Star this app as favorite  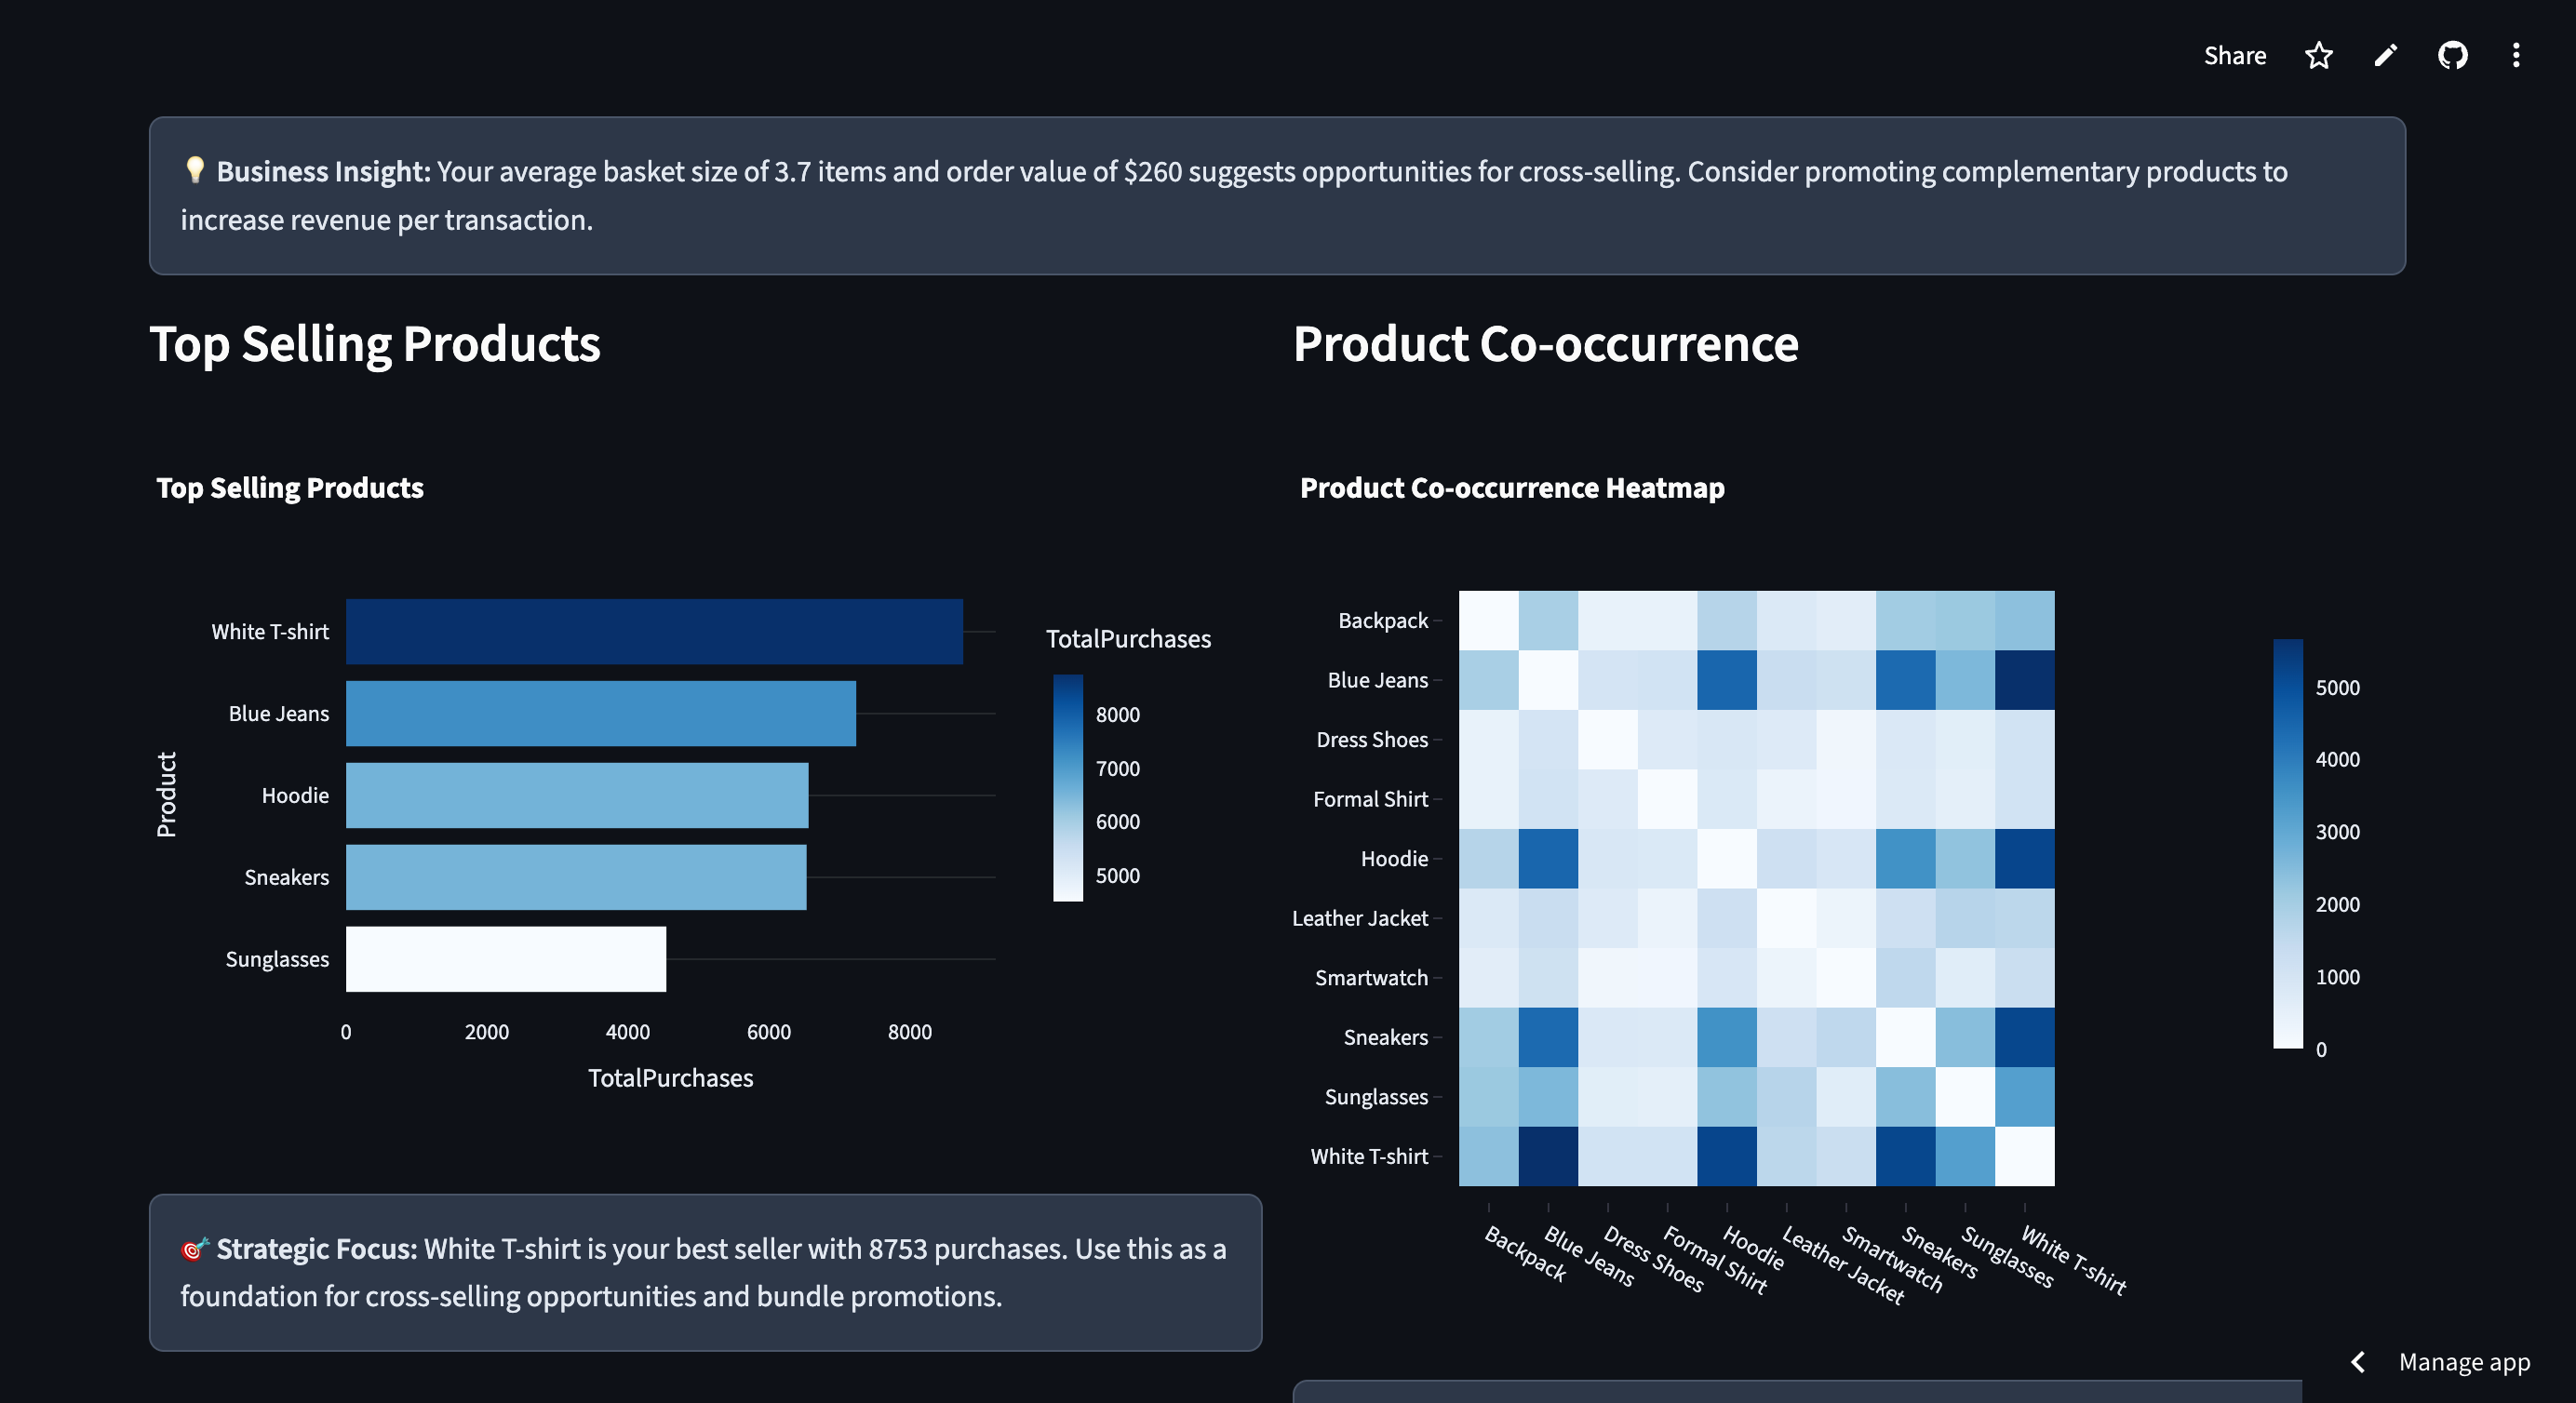2318,56
